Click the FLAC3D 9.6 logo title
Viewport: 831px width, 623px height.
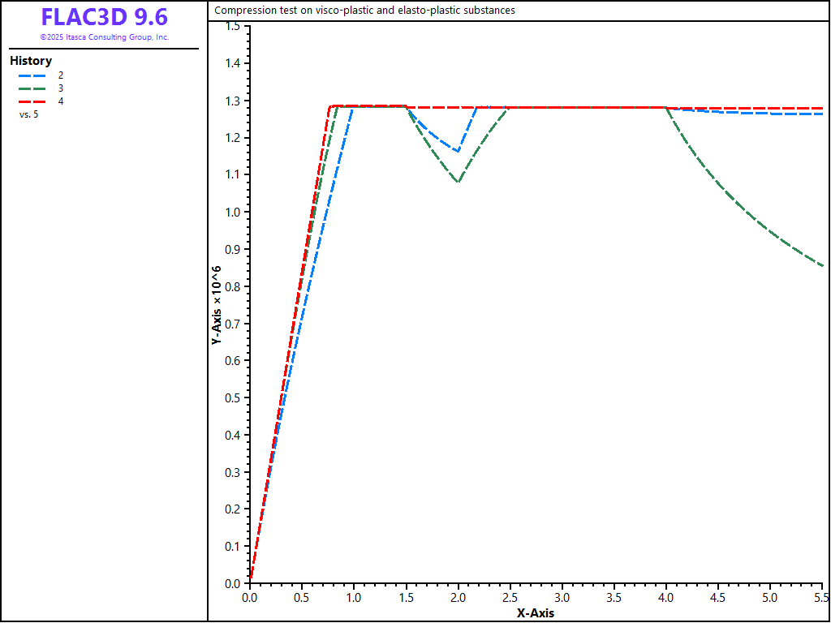pyautogui.click(x=104, y=18)
